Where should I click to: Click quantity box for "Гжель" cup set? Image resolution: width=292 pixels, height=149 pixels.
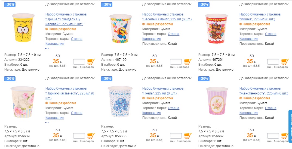click(176, 136)
